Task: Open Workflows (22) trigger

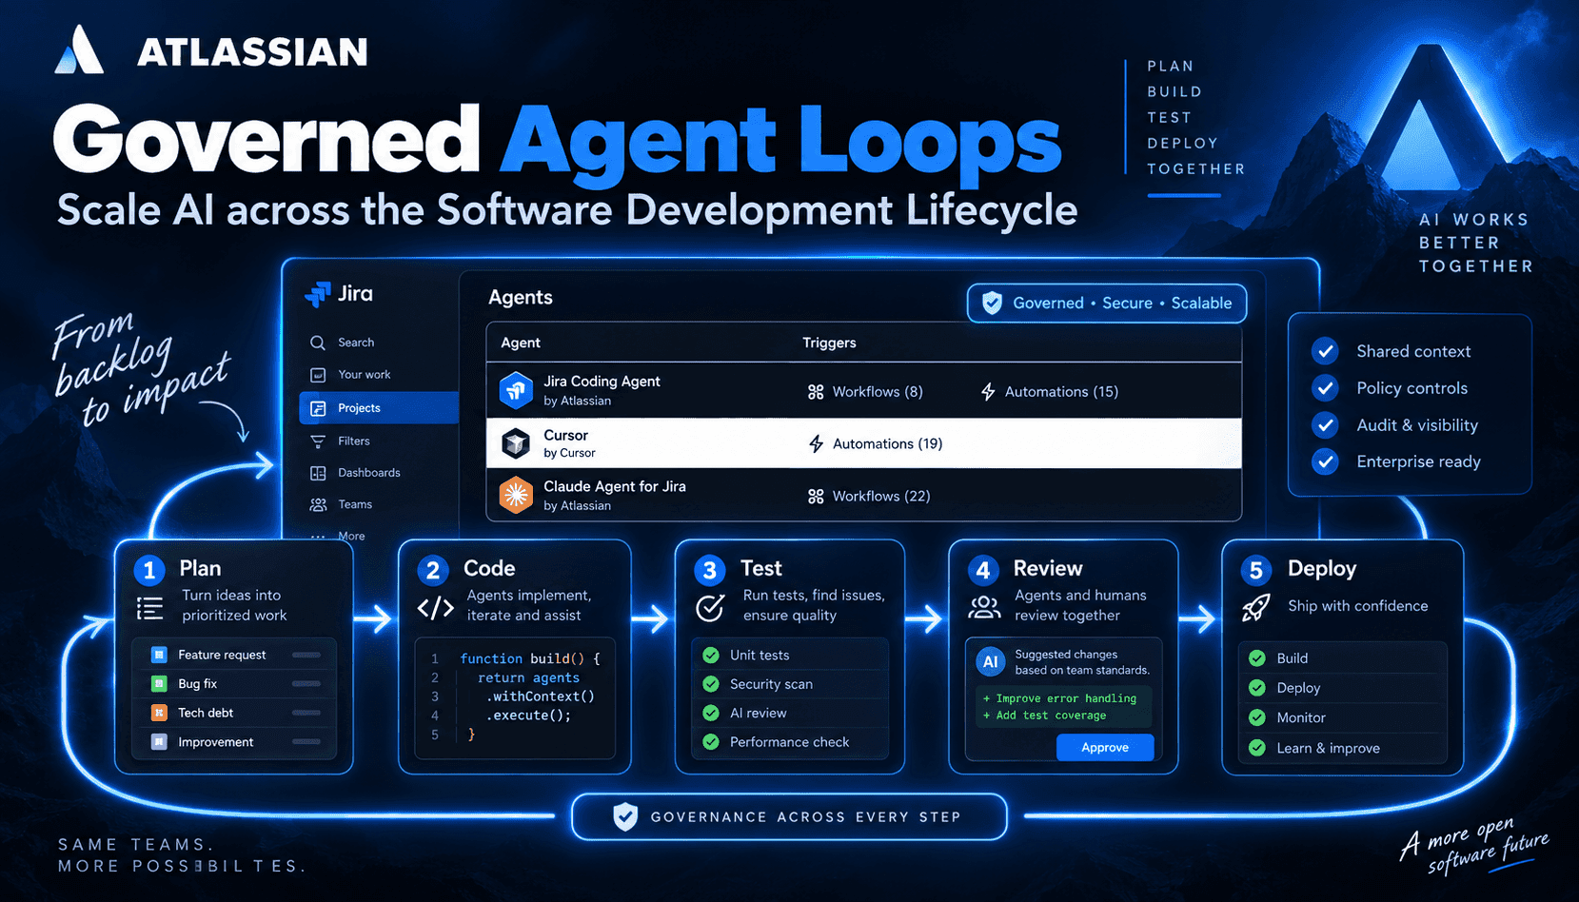Action: pos(869,496)
